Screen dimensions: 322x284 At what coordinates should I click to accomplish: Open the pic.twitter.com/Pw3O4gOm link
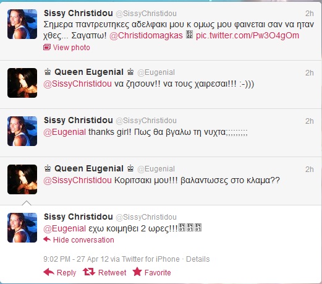pos(247,35)
